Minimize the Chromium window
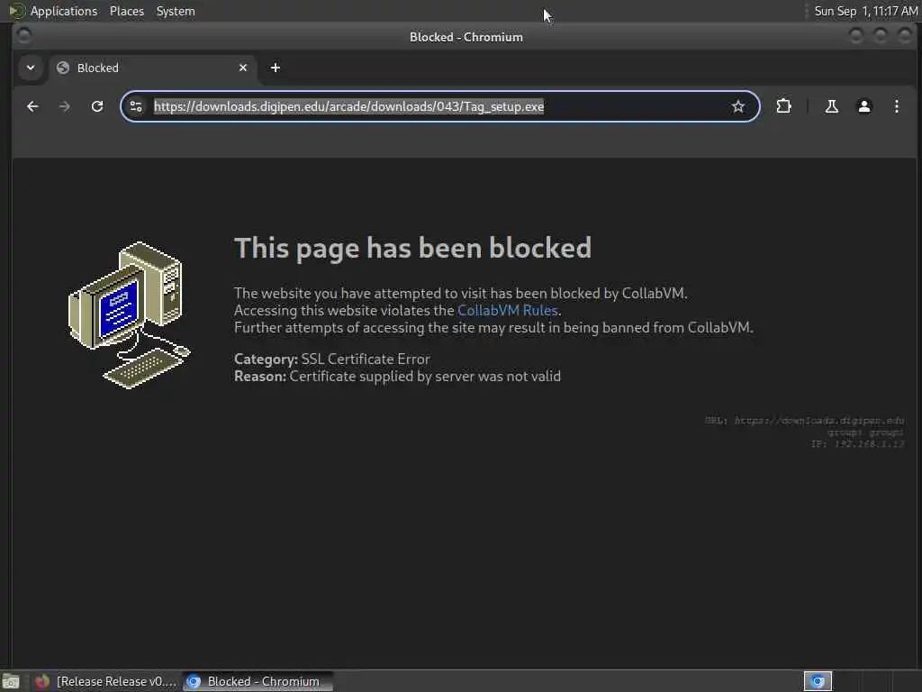 [856, 36]
